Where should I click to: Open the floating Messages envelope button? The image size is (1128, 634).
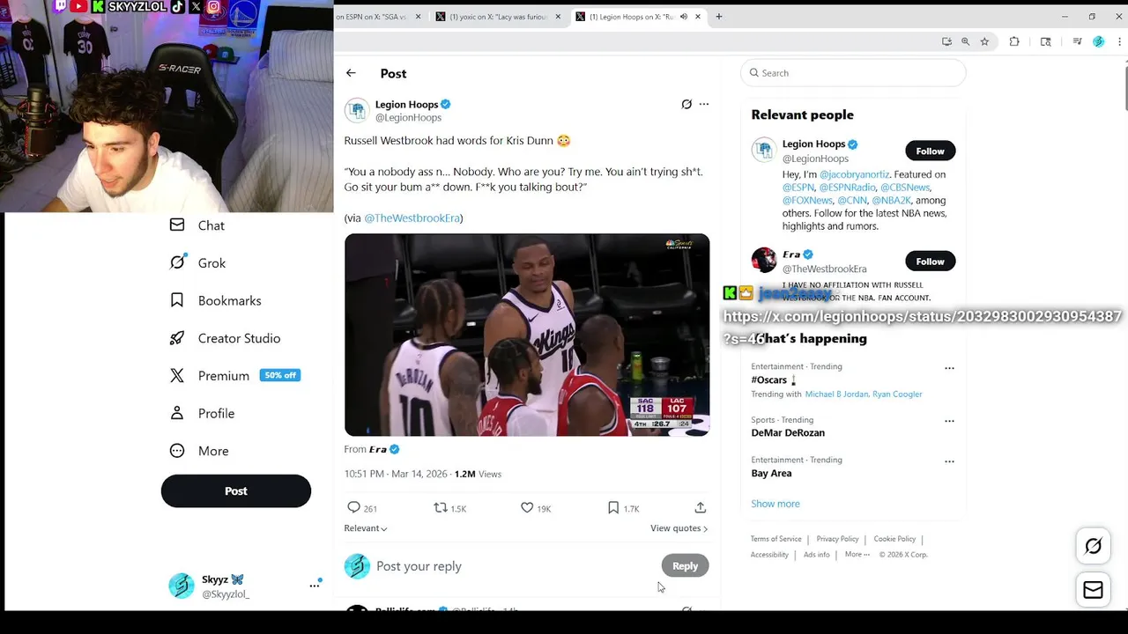click(x=1093, y=590)
